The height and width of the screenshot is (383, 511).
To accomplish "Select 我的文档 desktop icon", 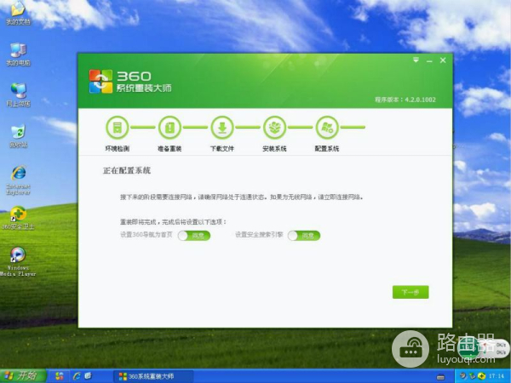I will (18, 14).
